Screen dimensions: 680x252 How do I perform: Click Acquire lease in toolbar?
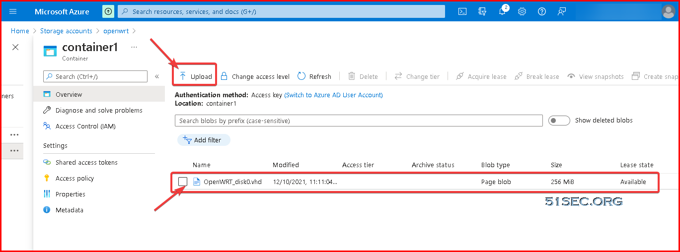click(x=481, y=76)
